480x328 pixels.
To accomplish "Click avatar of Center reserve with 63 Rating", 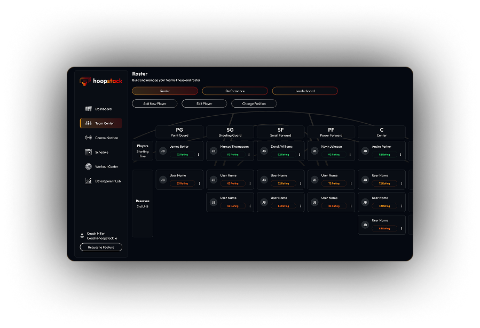I will point(365,225).
